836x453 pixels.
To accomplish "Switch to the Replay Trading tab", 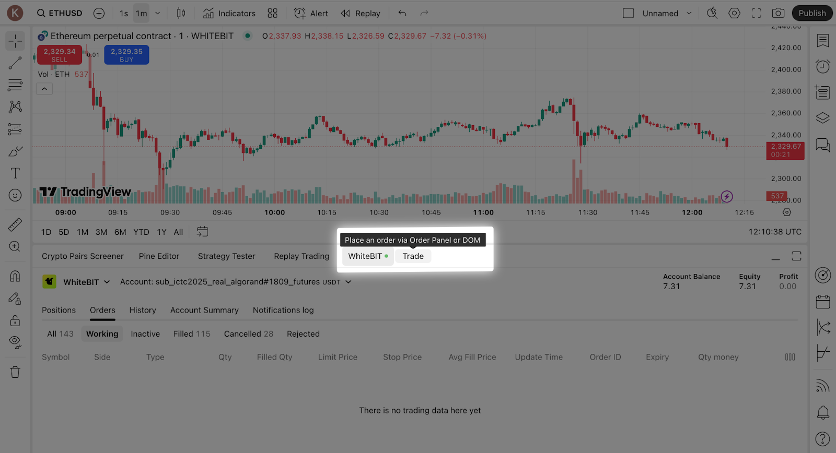I will 301,256.
